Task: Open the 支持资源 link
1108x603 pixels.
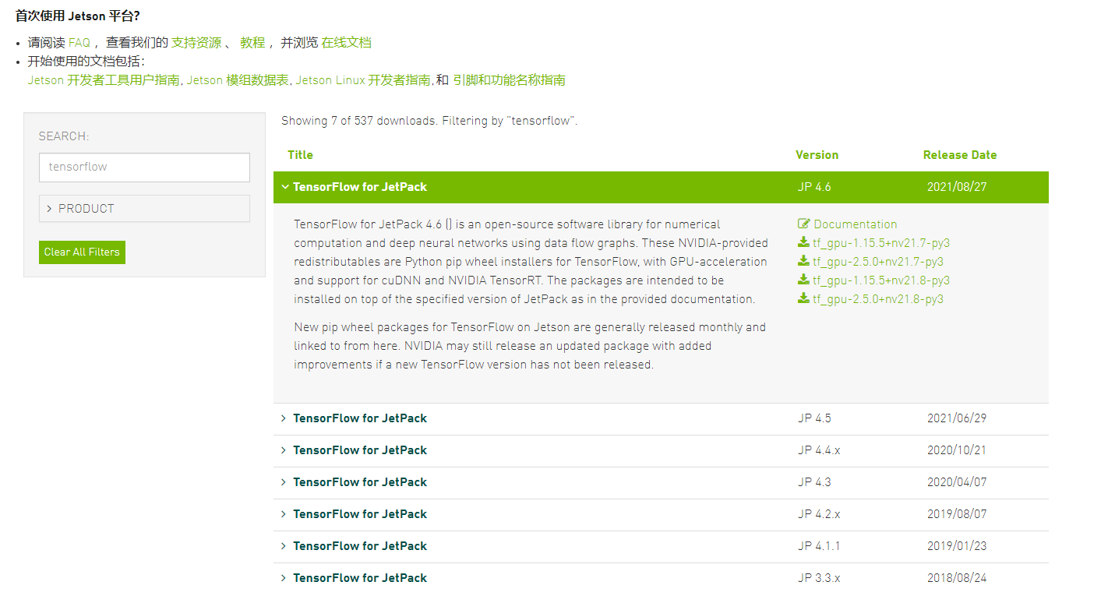Action: [x=196, y=43]
